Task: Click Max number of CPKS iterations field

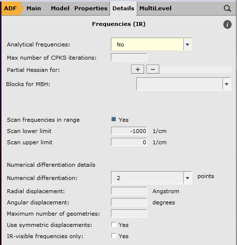Action: click(x=129, y=58)
